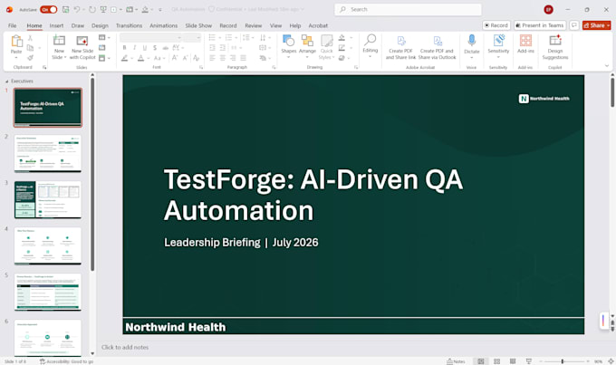Open the File menu
Screen dimensions: 616x365
(13, 25)
